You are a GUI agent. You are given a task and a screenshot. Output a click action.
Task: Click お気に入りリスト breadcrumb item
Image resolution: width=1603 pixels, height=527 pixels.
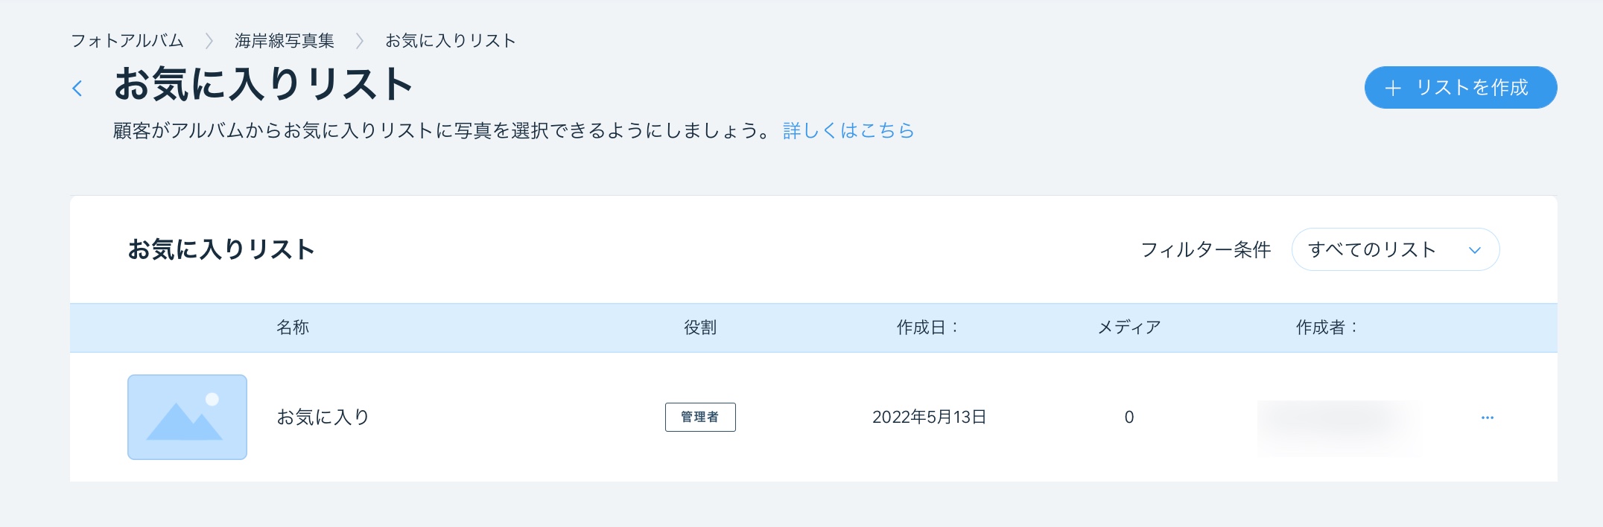click(x=450, y=41)
